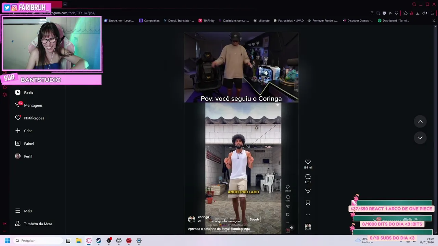Open comments using the bubble icon above 1.012
Screen dimensions: 438x246
coord(308,177)
